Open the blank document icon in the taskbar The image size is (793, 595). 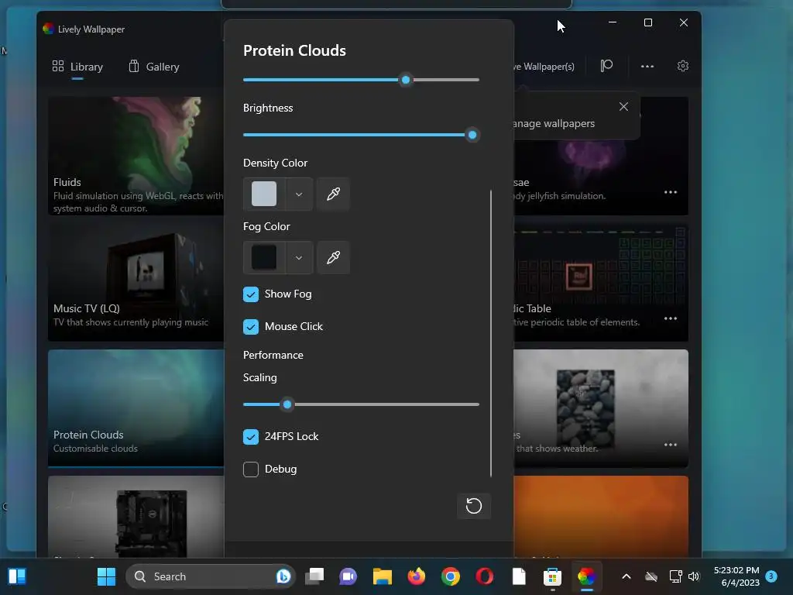pos(519,576)
